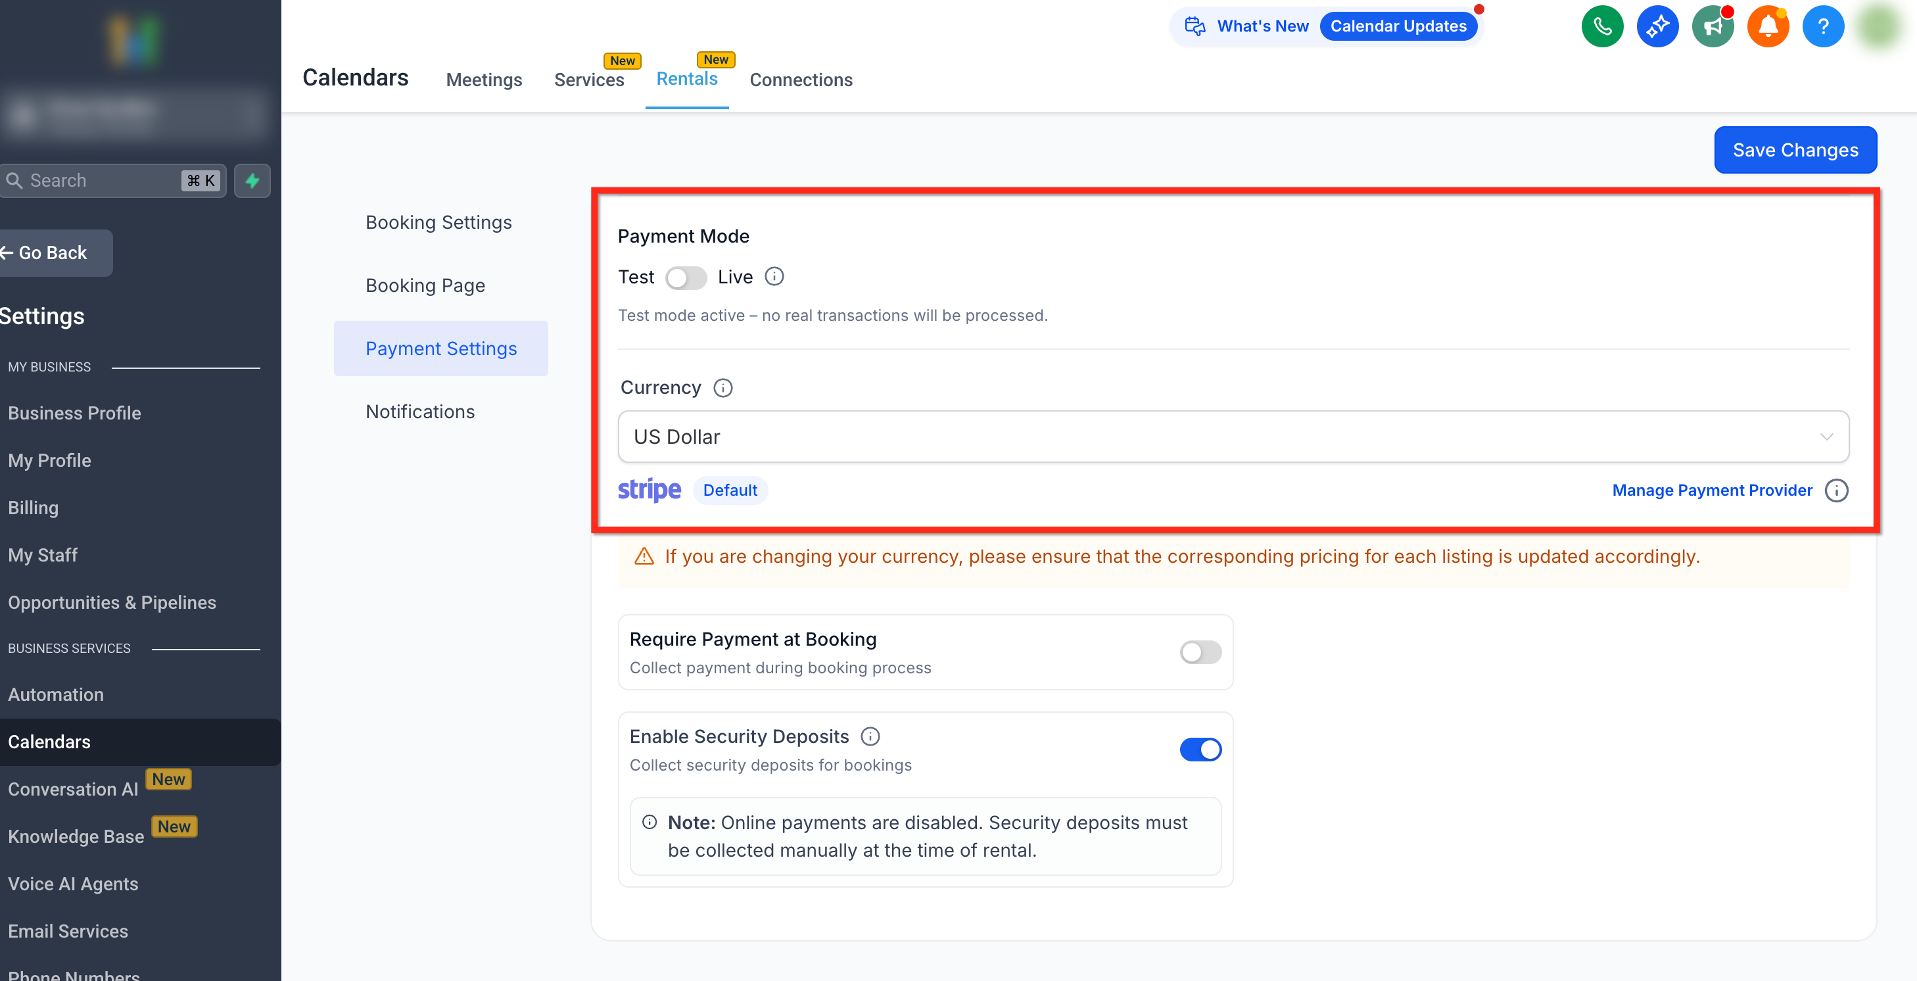
Task: Switch to the Services tab
Action: [x=588, y=80]
